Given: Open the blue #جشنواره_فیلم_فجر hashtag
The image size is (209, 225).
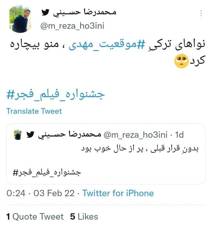Looking at the screenshot, I should (55, 94).
